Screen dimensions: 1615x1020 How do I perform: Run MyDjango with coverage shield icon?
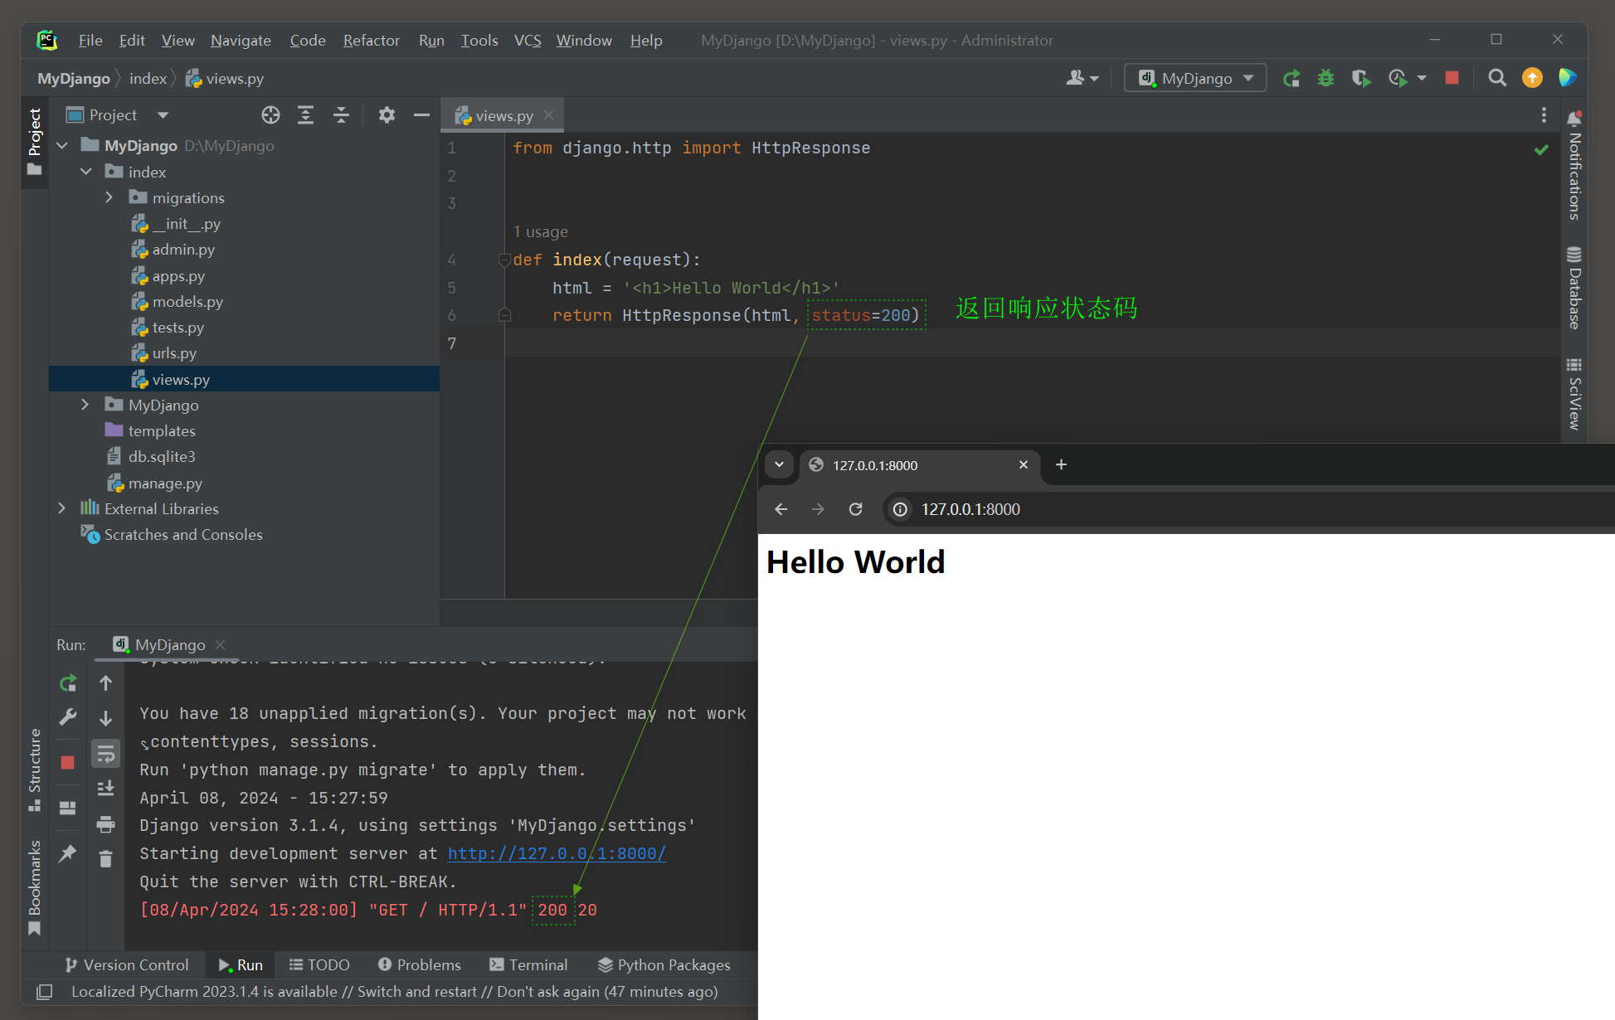[x=1361, y=78]
